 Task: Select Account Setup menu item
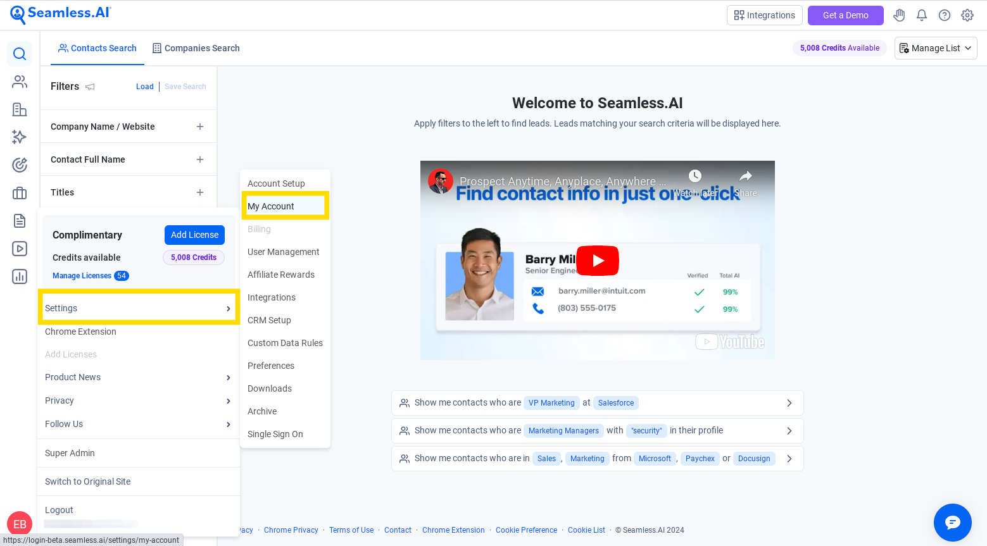[x=286, y=183]
